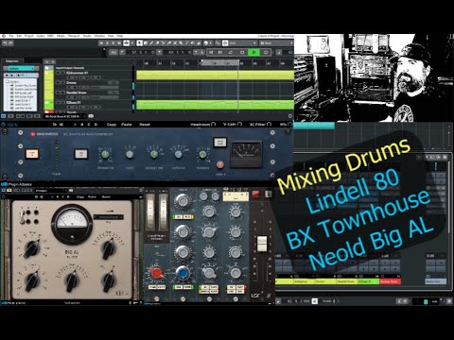This screenshot has width=454, height=340.
Task: Open the Audio menu
Action: [x=41, y=36]
